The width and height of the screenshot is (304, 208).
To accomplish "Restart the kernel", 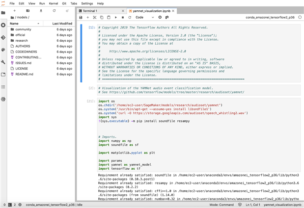I will tap(130, 18).
